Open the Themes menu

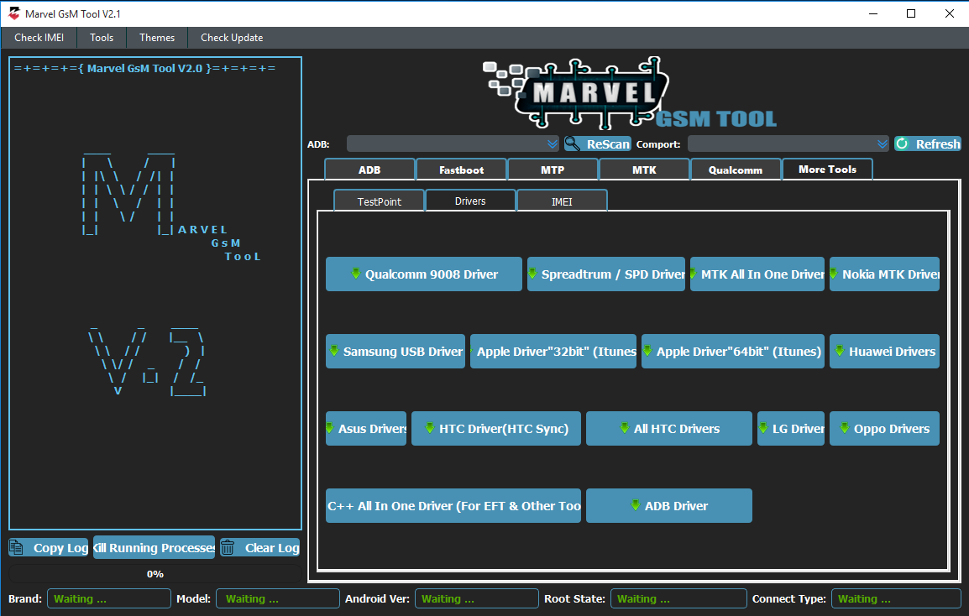(x=157, y=38)
